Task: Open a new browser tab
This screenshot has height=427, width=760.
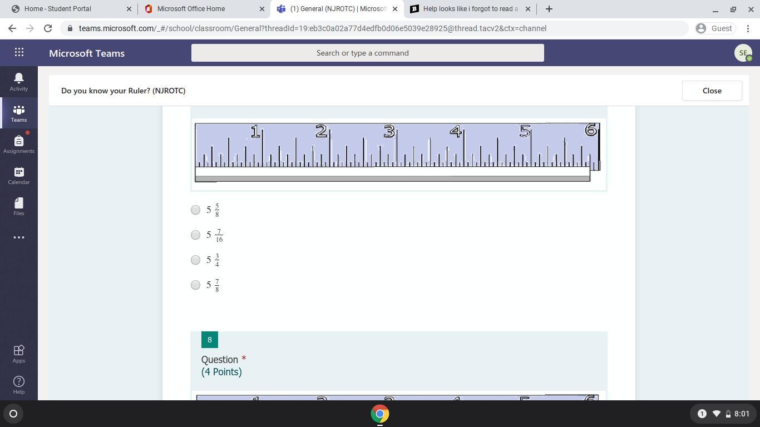Action: pyautogui.click(x=549, y=9)
